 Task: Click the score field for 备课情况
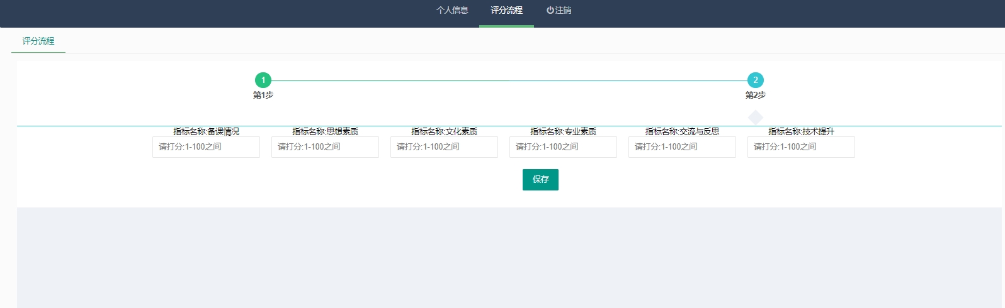(206, 147)
